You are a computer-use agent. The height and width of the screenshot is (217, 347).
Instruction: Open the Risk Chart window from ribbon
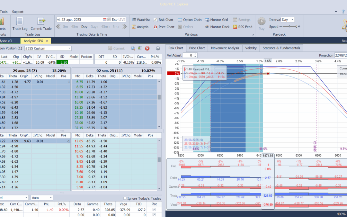[x=163, y=20]
